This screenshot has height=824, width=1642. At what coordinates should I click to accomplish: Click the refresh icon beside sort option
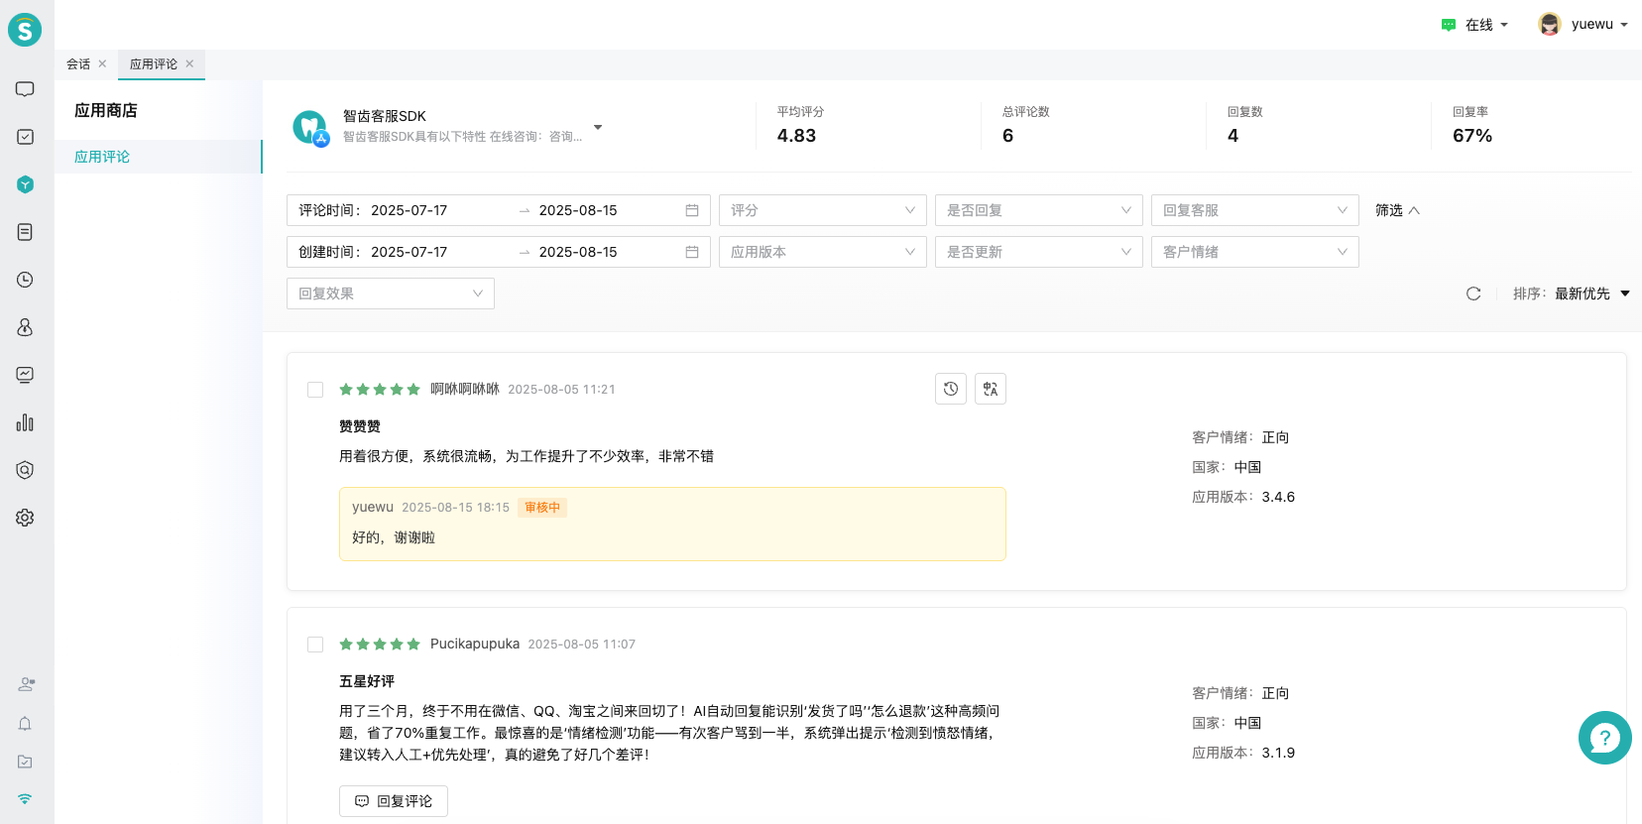(1473, 294)
